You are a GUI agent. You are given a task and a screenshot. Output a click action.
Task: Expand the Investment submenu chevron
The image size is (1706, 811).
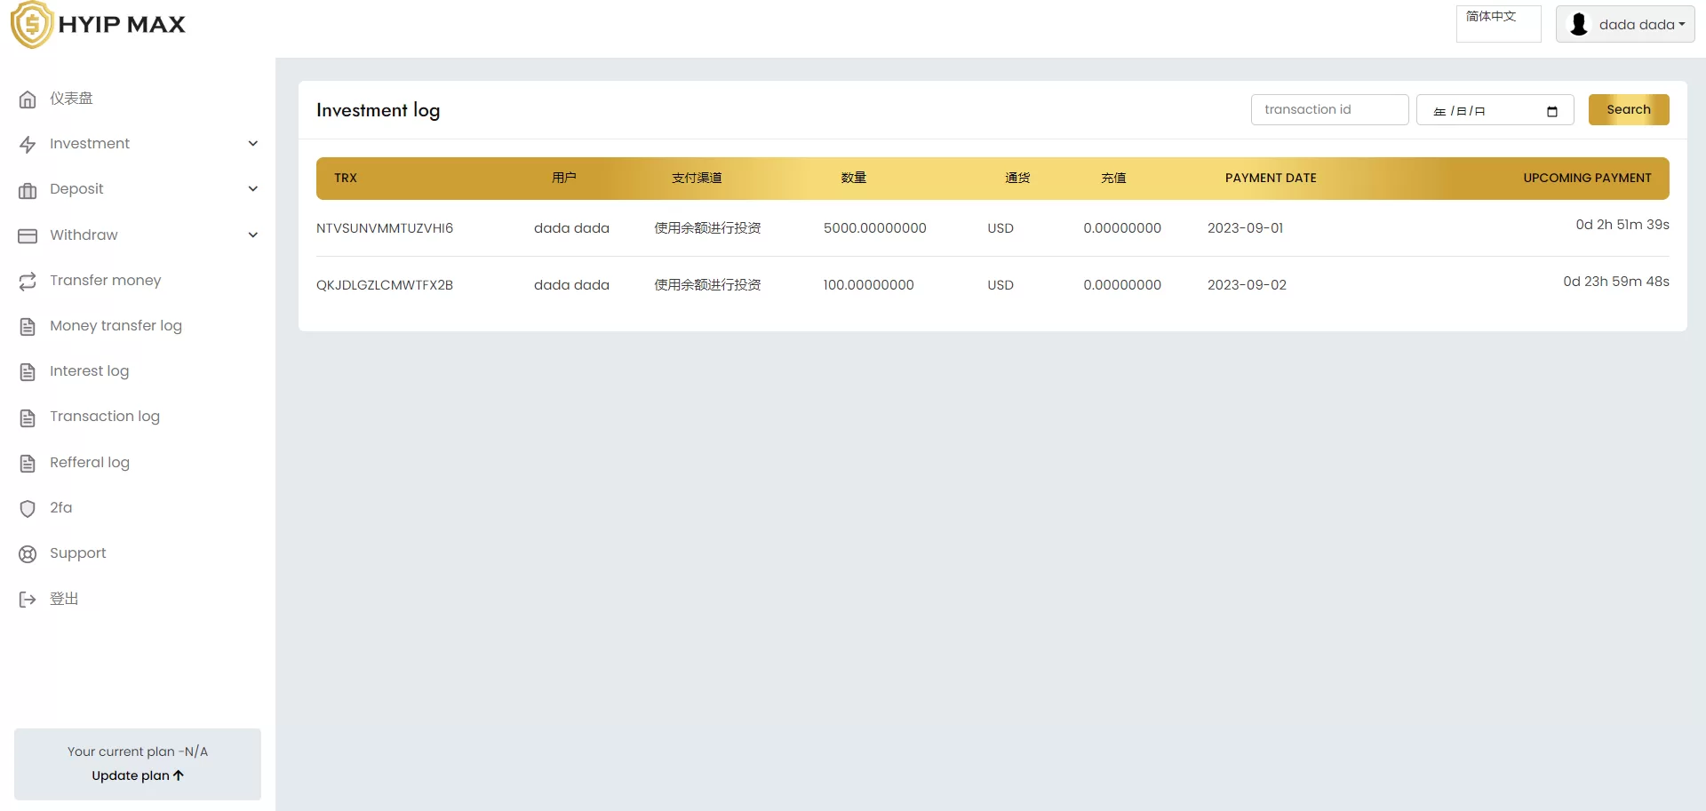tap(253, 144)
